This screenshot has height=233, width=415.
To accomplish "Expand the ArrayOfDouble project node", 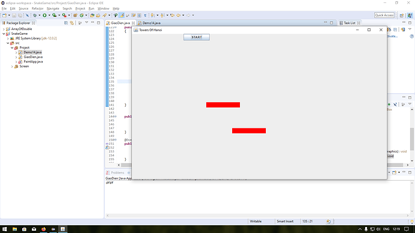I will click(4, 29).
